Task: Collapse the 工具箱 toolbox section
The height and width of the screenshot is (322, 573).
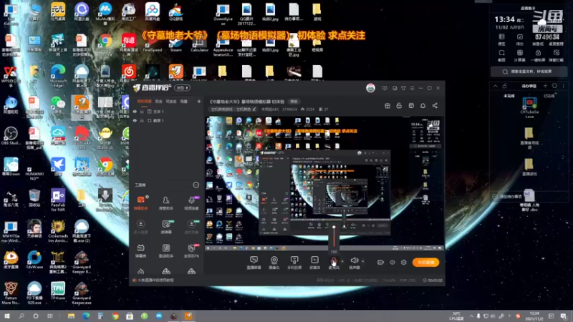Action: coord(196,185)
